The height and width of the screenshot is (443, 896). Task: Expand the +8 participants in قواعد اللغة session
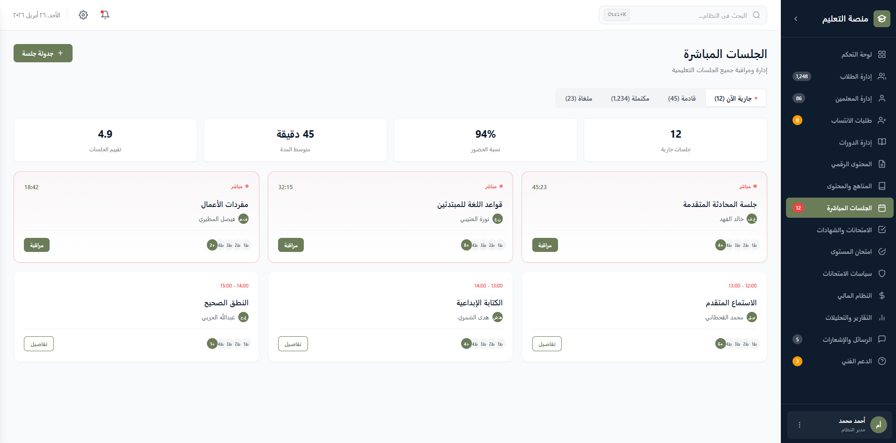(466, 244)
